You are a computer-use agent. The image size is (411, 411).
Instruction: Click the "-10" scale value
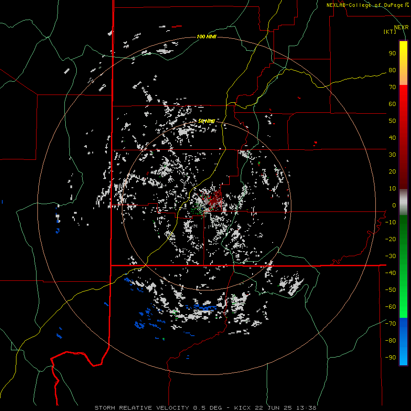(390, 222)
